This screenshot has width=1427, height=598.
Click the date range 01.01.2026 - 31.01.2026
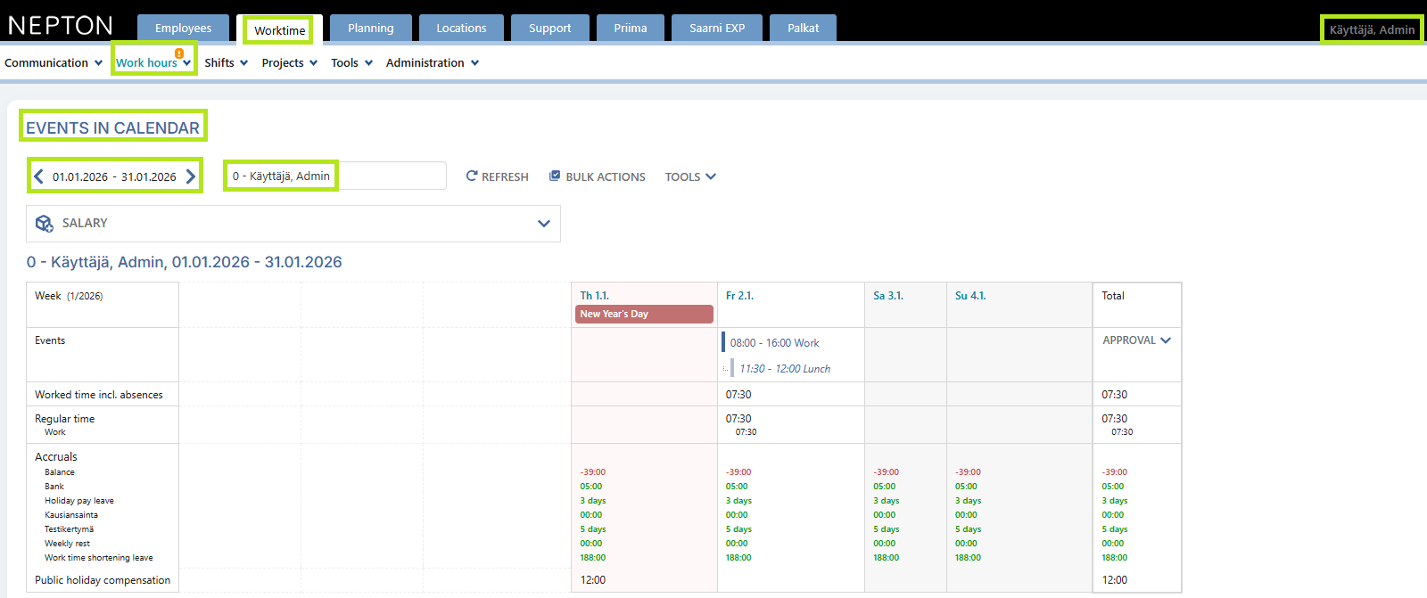(114, 176)
